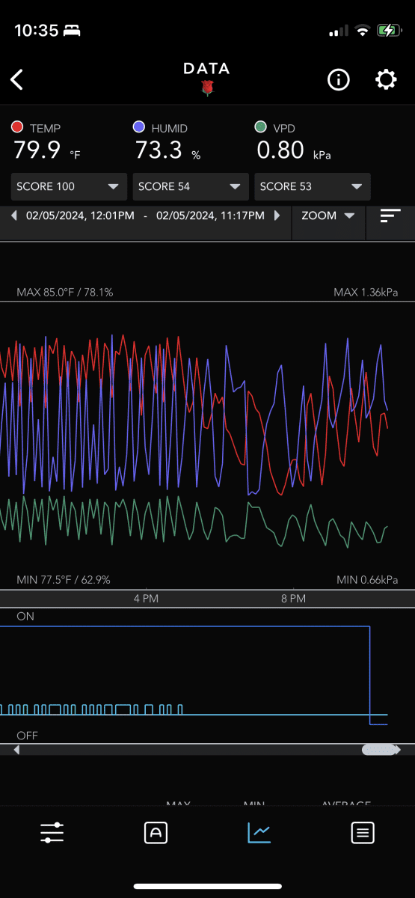
Task: Go to the next date range
Action: point(277,216)
